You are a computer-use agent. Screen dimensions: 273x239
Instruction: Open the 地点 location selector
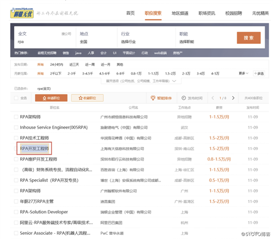[x=96, y=37]
